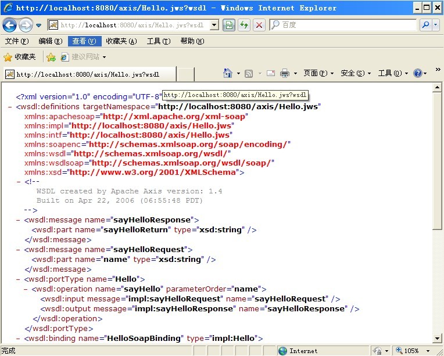This screenshot has height=356, width=444.
Task: Click the search magnifier button
Action: click(425, 25)
